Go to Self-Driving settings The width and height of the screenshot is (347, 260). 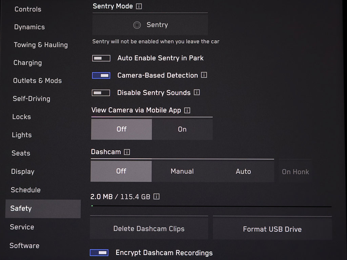tap(32, 99)
